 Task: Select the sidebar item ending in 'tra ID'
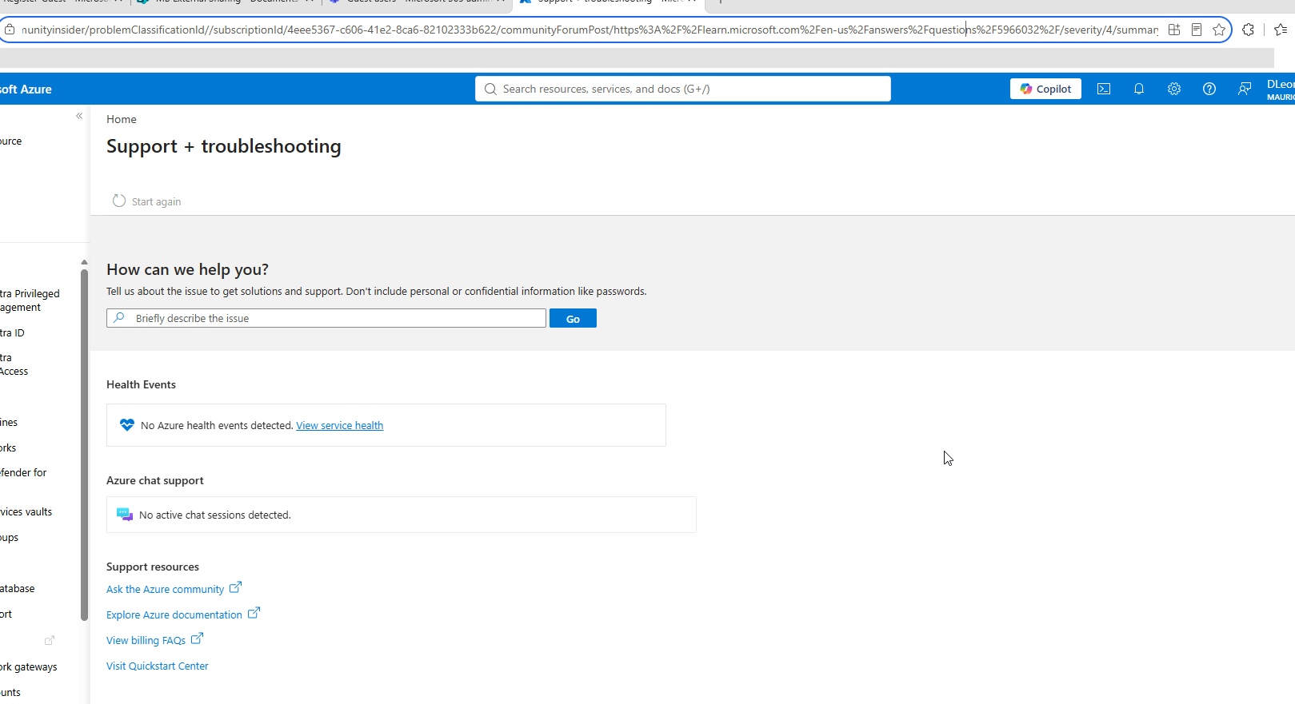(13, 332)
